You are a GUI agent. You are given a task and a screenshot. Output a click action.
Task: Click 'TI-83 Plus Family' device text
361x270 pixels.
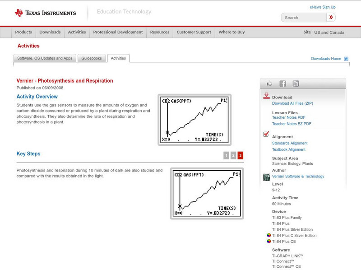(287, 218)
